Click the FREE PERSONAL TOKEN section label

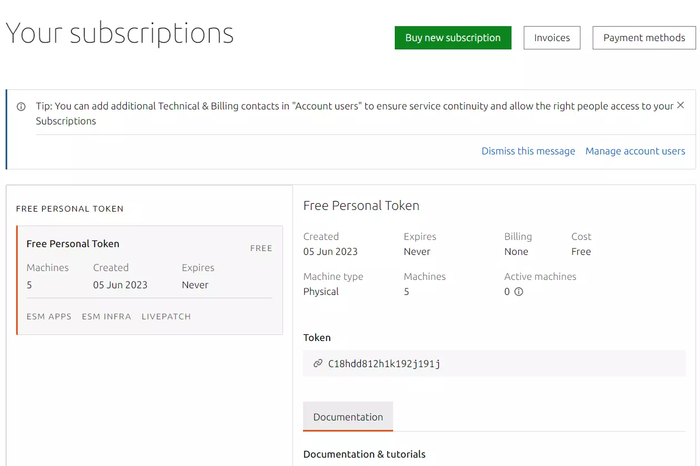click(x=69, y=209)
